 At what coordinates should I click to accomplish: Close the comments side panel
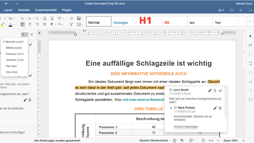(32, 34)
